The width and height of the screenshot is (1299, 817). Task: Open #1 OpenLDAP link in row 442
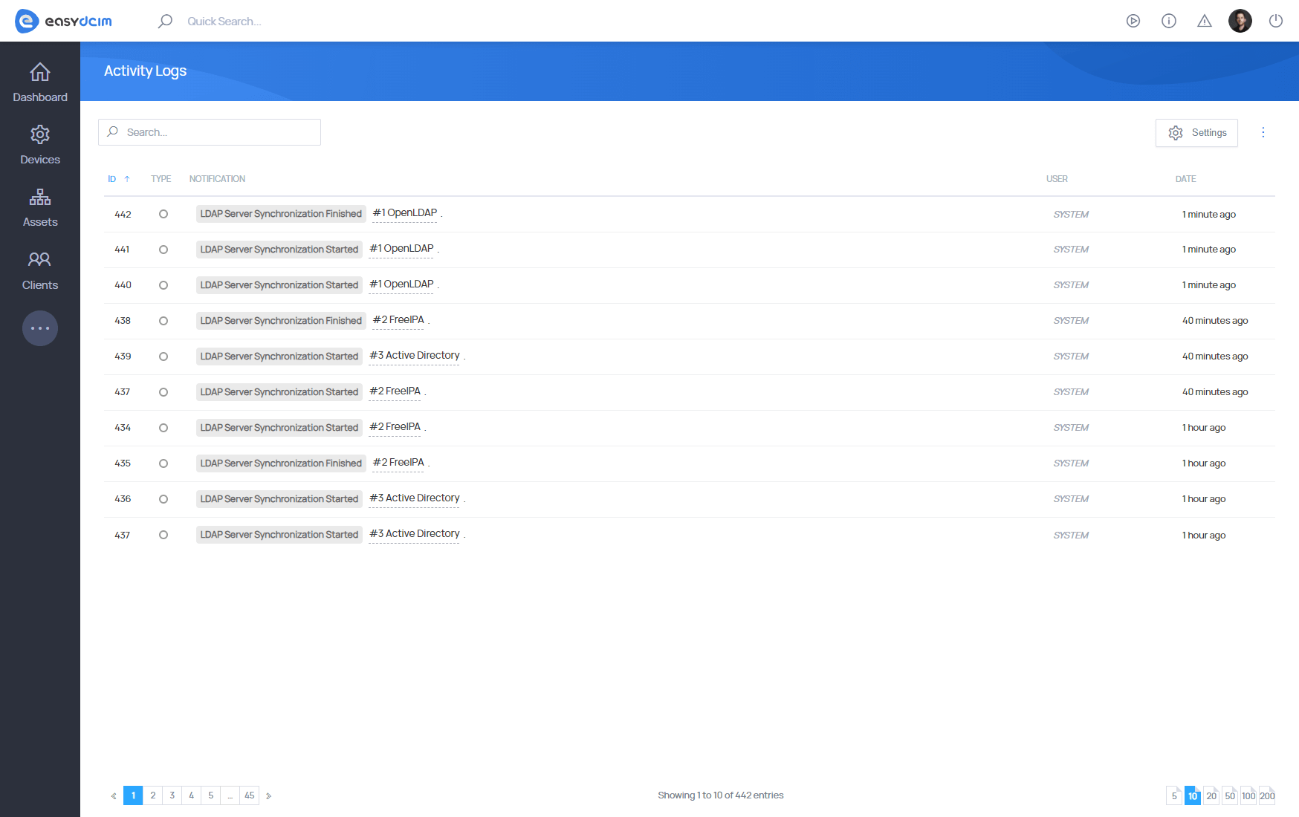click(x=405, y=213)
